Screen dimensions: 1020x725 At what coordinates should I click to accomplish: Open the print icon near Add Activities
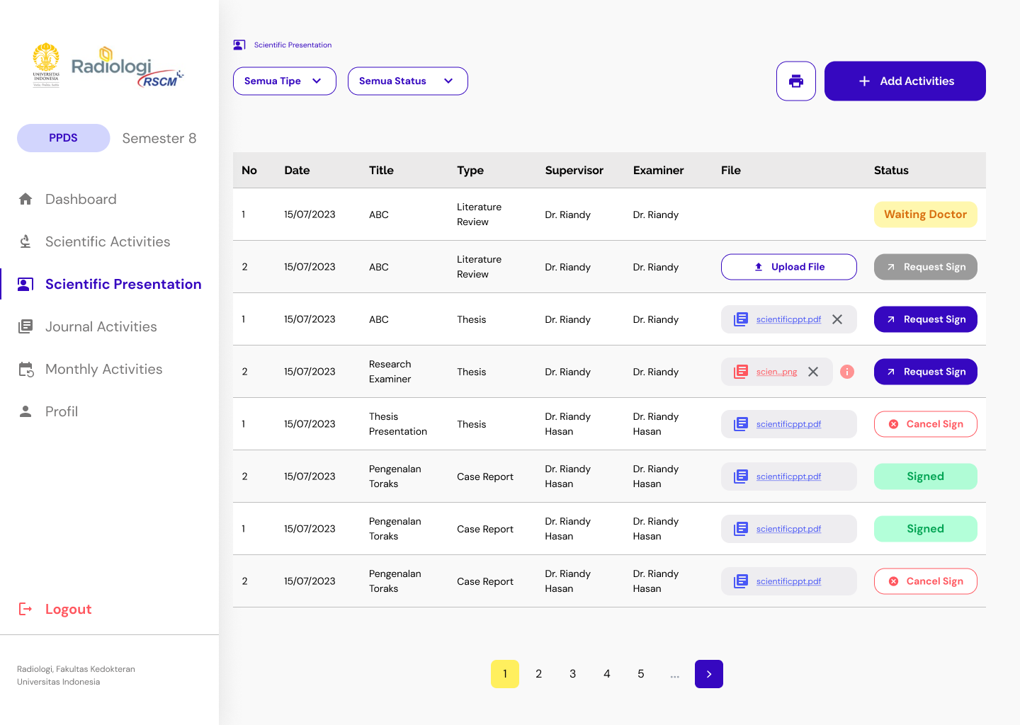pos(795,81)
